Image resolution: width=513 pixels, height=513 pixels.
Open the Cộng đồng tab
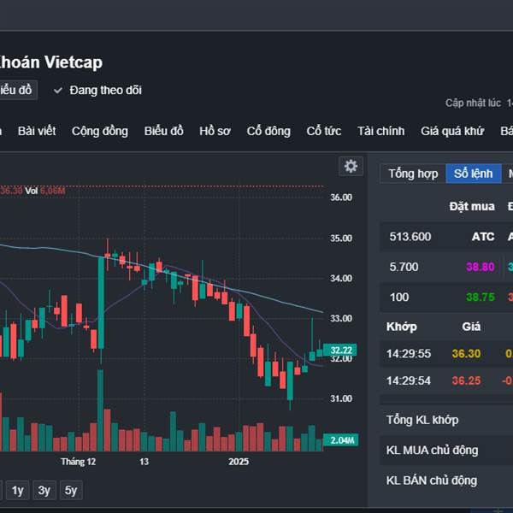pos(100,131)
